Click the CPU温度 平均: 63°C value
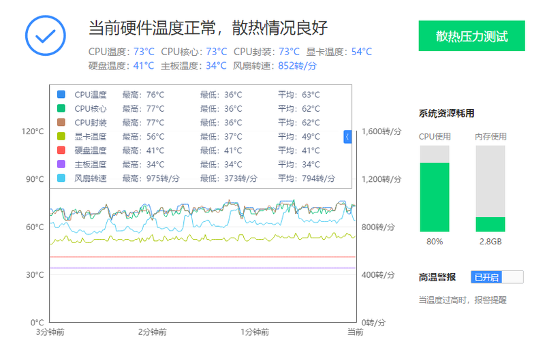 click(299, 95)
